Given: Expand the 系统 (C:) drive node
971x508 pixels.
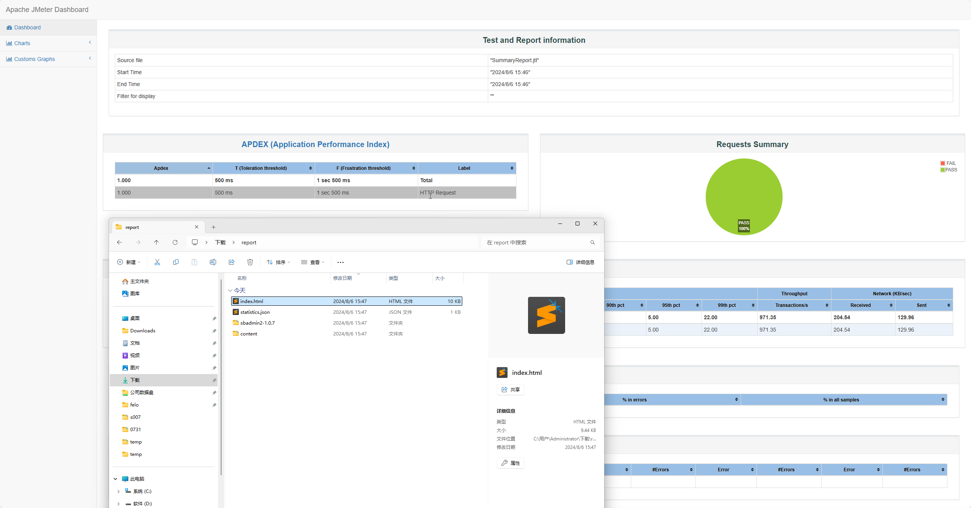Looking at the screenshot, I should [x=119, y=491].
